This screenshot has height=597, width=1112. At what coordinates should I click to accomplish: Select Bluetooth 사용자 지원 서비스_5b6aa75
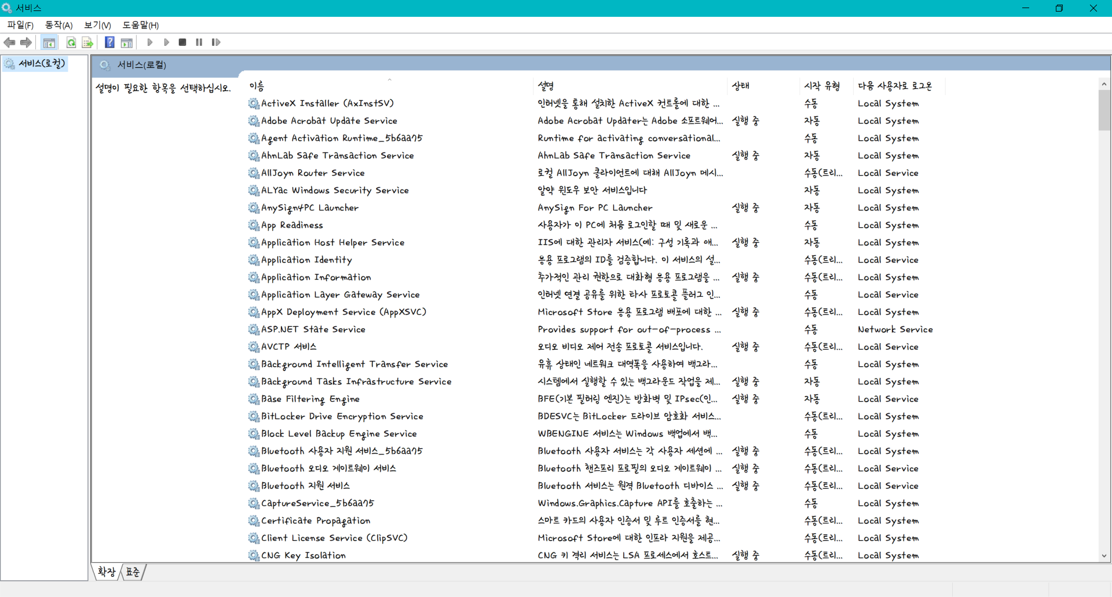click(x=342, y=451)
